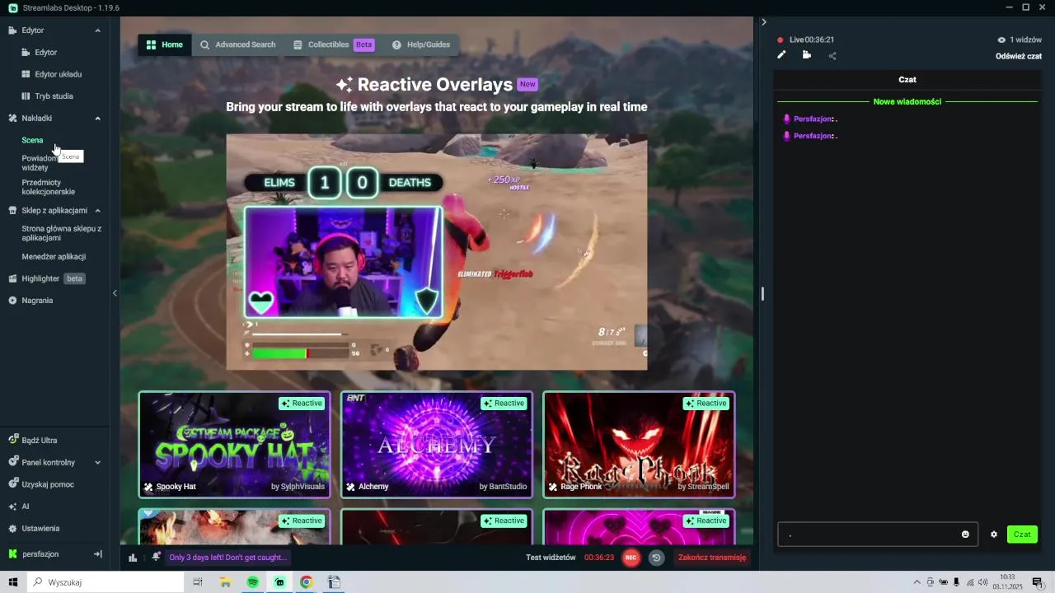Viewport: 1055px width, 593px height.
Task: Open the Edytor sub-item with folder icon
Action: pos(40,52)
